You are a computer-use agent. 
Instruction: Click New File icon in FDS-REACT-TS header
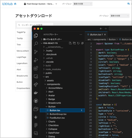pos(70,43)
